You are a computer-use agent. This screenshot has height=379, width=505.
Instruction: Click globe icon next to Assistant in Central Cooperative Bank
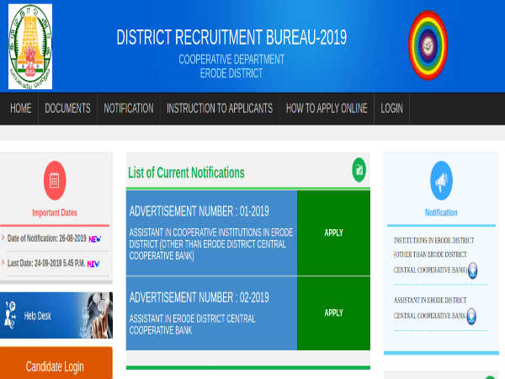click(x=473, y=316)
